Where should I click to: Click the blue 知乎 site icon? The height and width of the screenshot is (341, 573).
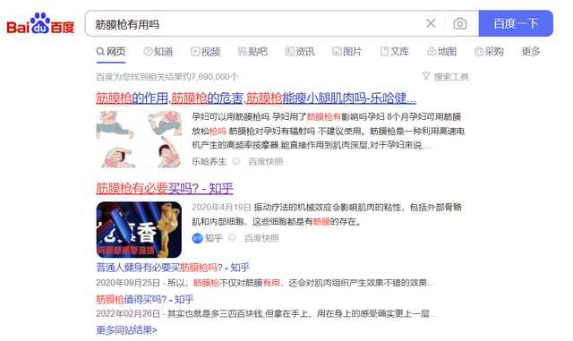coord(197,238)
